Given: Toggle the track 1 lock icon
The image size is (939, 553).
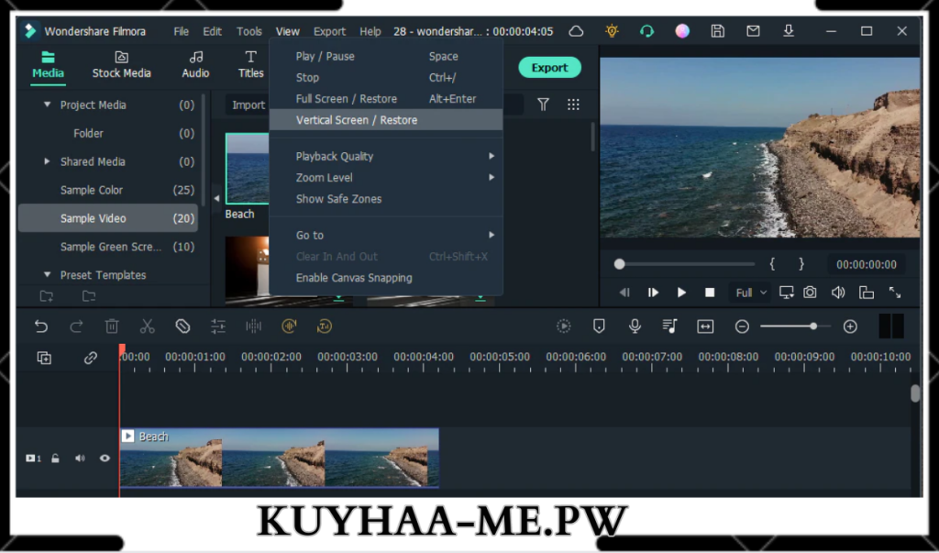Looking at the screenshot, I should [x=55, y=459].
